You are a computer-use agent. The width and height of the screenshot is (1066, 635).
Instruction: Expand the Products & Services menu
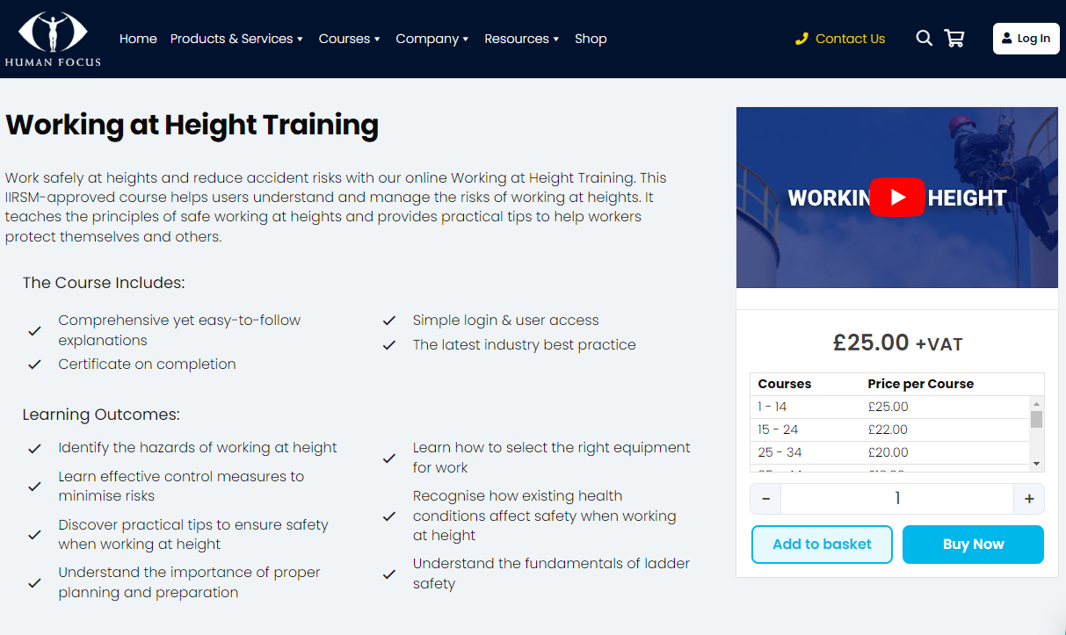(x=236, y=39)
